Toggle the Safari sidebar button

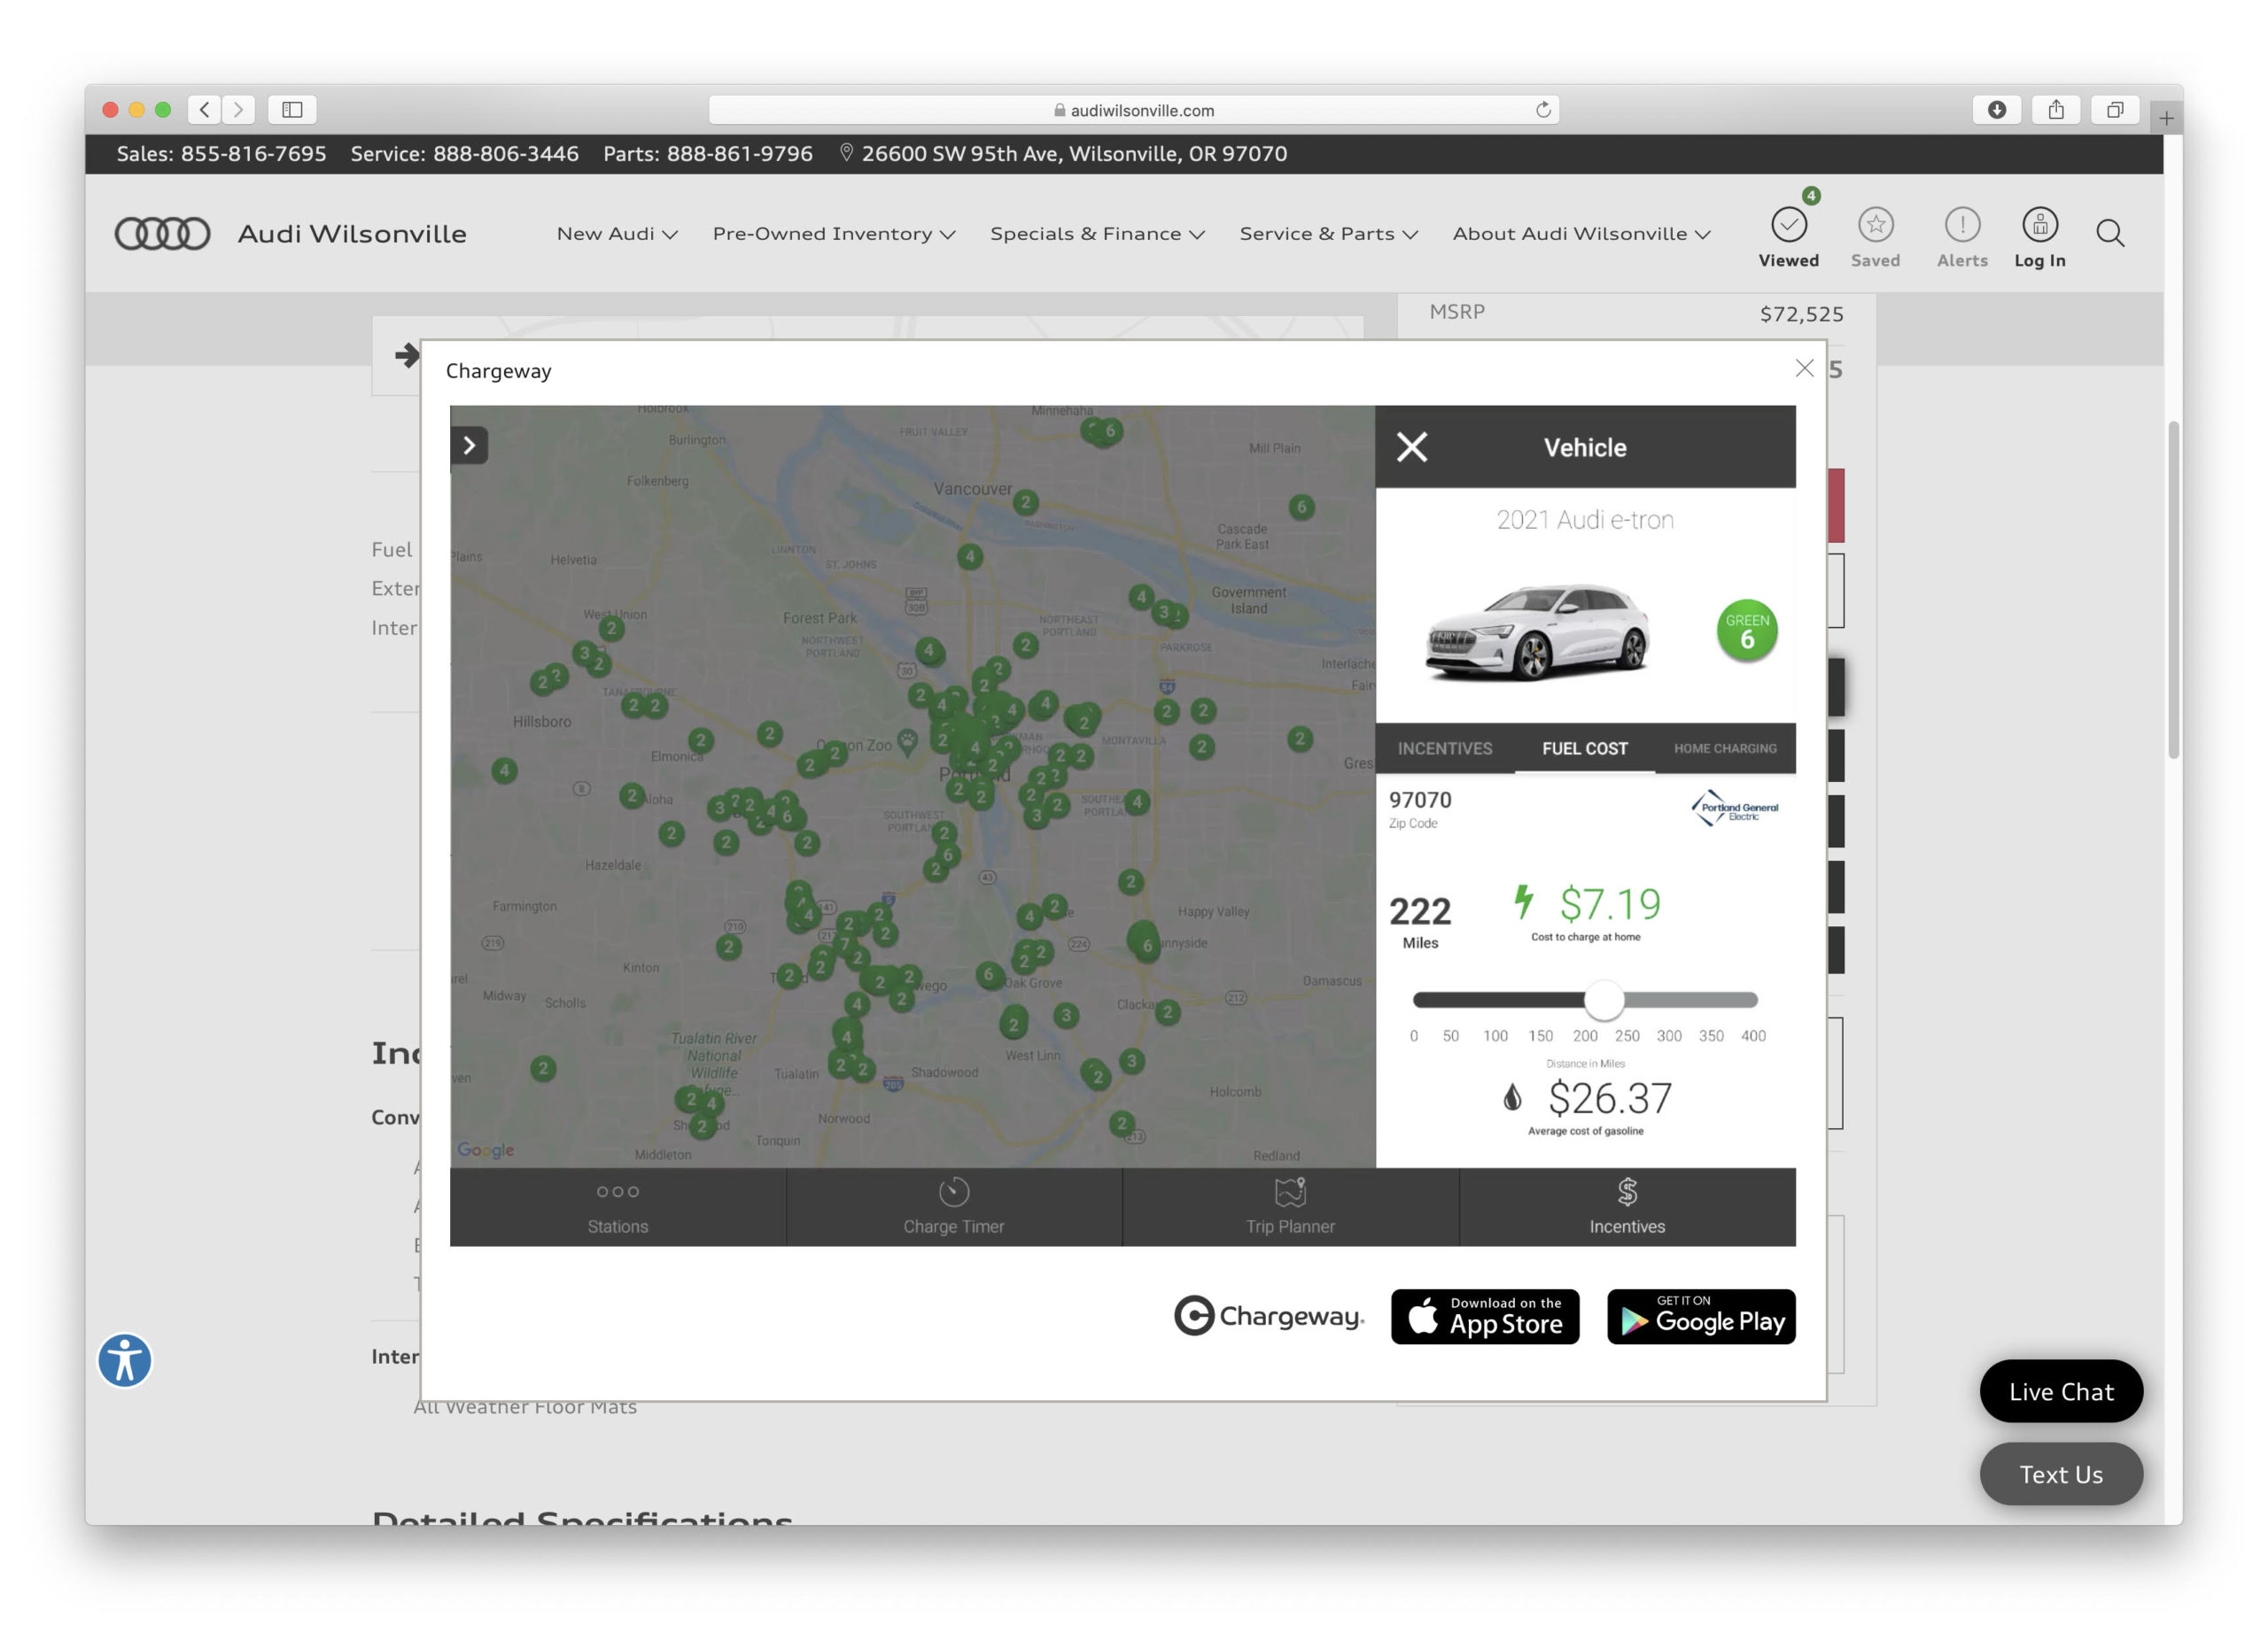[x=292, y=109]
